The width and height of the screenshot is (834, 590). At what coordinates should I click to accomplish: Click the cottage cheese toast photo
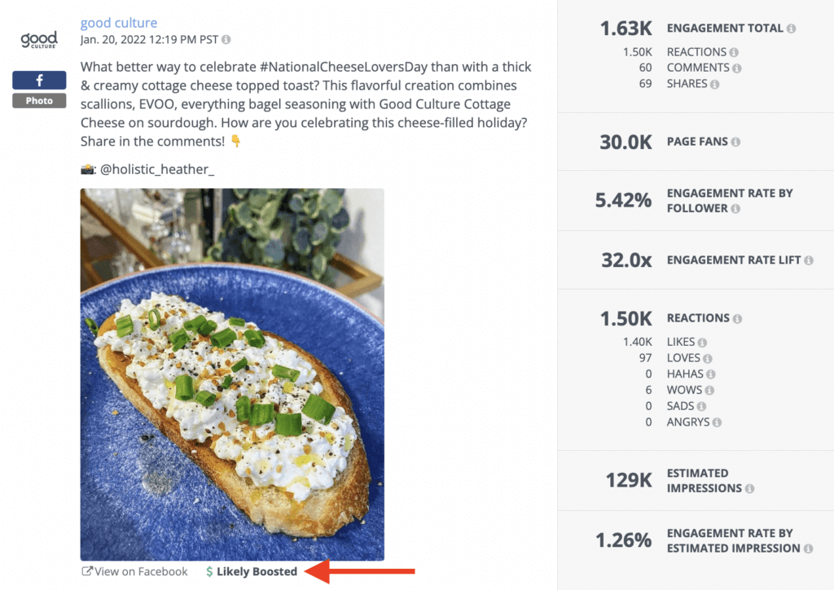click(x=231, y=373)
